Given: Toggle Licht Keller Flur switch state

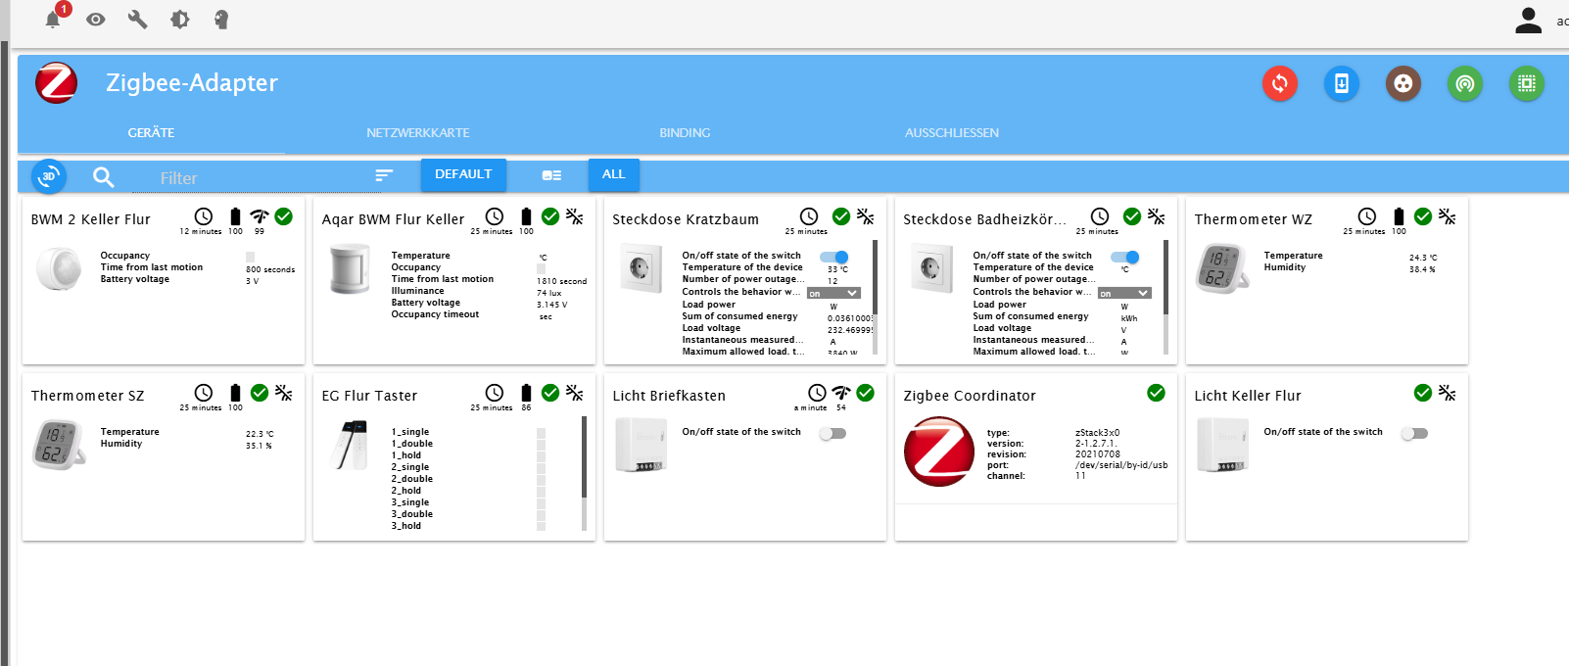Looking at the screenshot, I should tap(1414, 433).
